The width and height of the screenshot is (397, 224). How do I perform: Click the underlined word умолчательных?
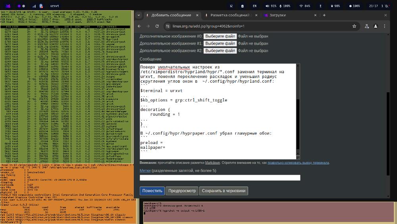[174, 67]
